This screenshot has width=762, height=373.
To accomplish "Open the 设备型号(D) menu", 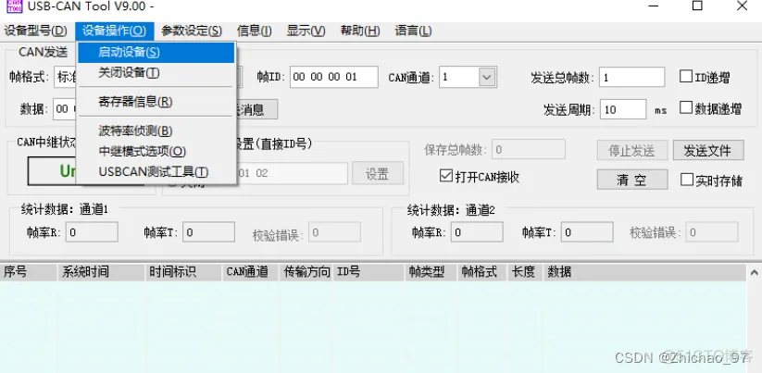I will 35,31.
